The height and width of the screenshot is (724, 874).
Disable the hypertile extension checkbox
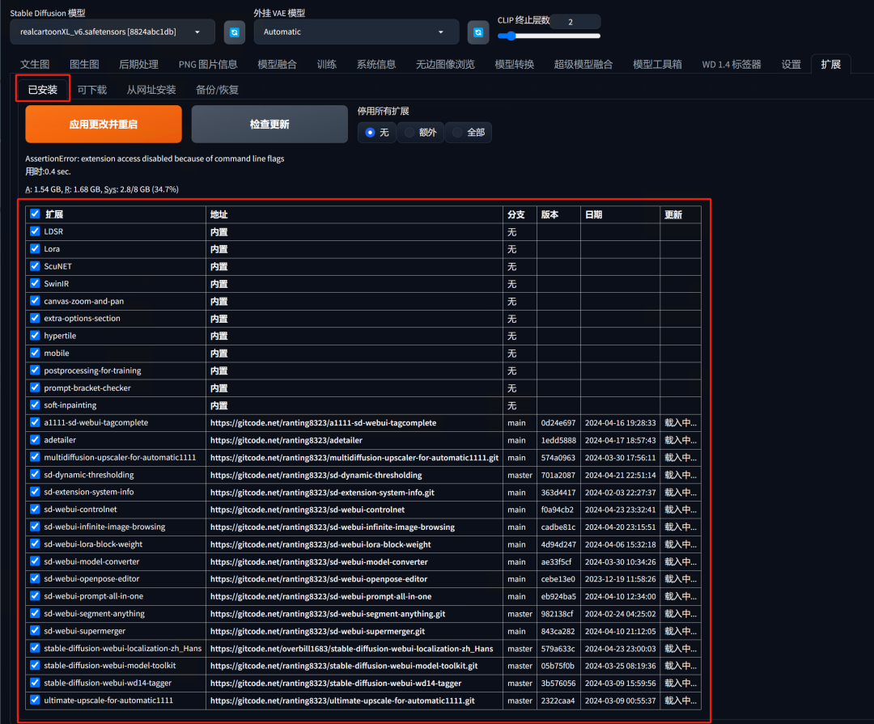pos(35,335)
